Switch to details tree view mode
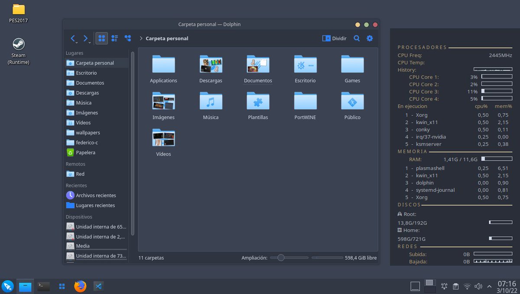 coord(127,38)
